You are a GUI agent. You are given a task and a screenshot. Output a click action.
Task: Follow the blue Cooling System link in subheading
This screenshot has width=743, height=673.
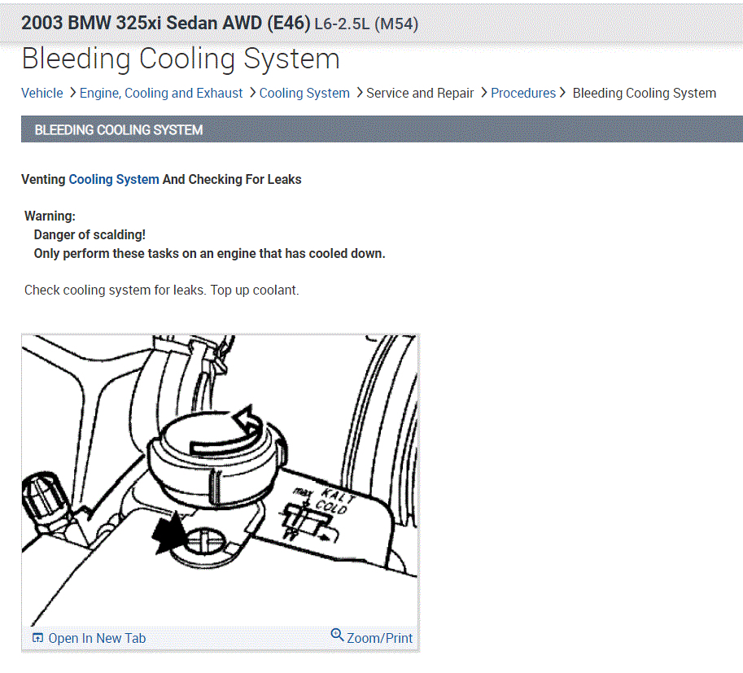[114, 179]
